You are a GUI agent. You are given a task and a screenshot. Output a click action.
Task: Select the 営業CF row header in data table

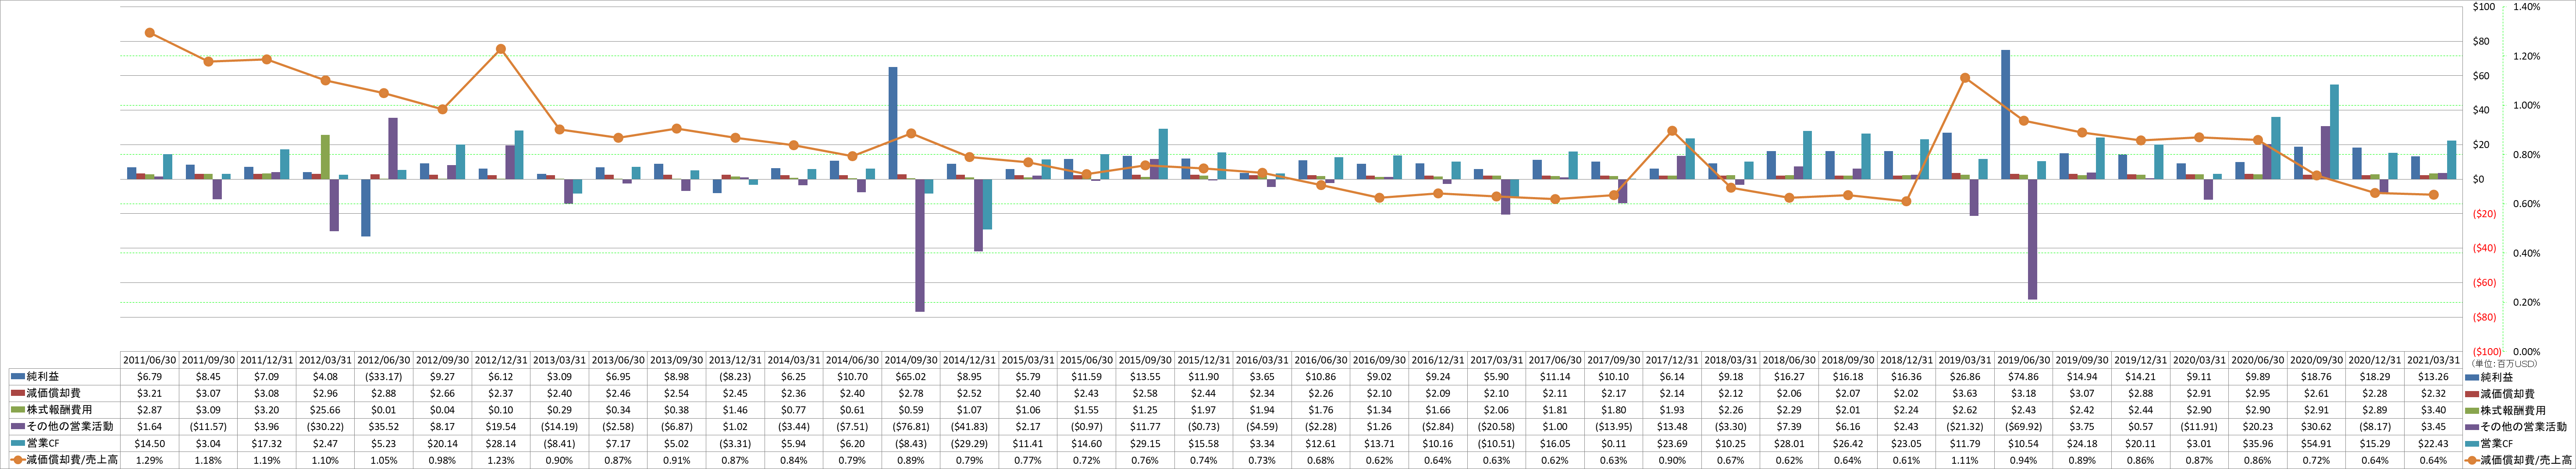coord(64,443)
